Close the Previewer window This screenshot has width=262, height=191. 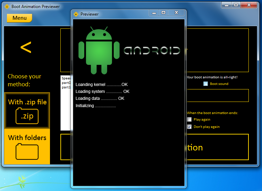176,13
